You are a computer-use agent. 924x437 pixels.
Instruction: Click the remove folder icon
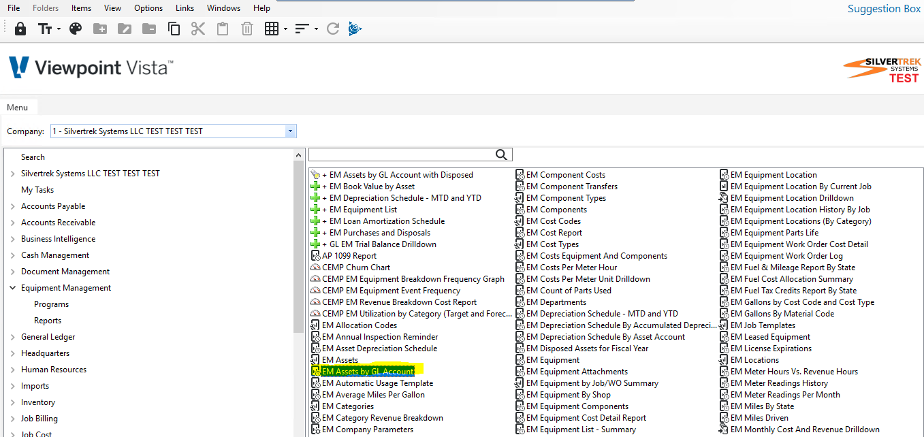click(x=149, y=29)
